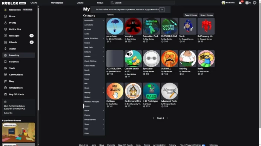Expand Bottoms category chevron
This screenshot has width=261, height=146.
point(103,52)
